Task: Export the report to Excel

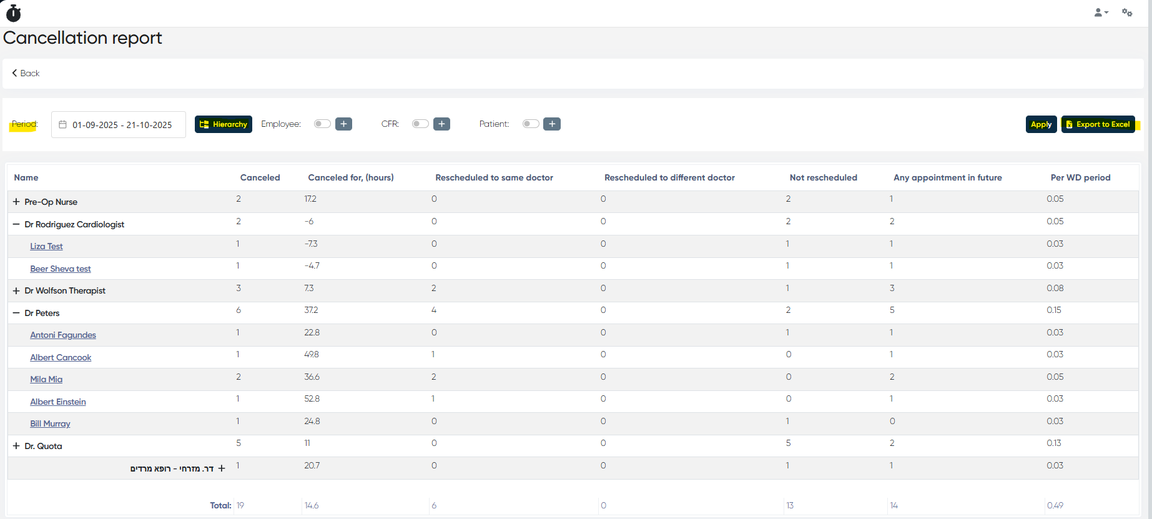Action: 1098,124
